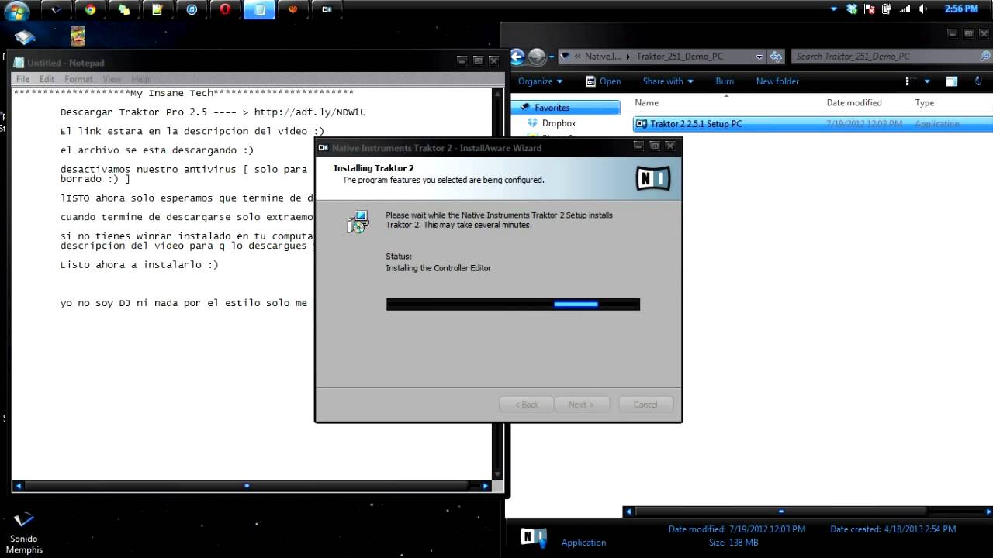Image resolution: width=993 pixels, height=558 pixels.
Task: Click the setup computer icon in the installer
Action: [357, 222]
